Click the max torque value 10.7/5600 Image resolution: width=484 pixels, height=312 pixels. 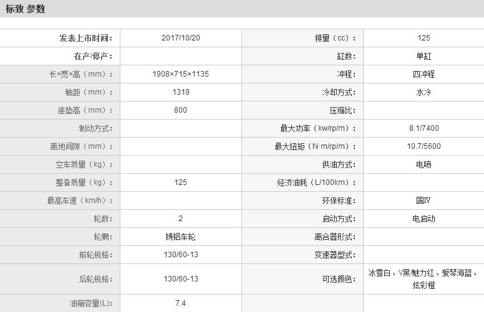(x=423, y=146)
